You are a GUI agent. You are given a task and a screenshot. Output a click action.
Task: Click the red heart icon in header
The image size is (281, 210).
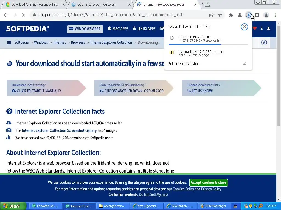255,28
